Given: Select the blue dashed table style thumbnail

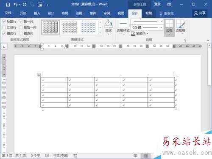Looking at the screenshot, I should click(88, 27).
